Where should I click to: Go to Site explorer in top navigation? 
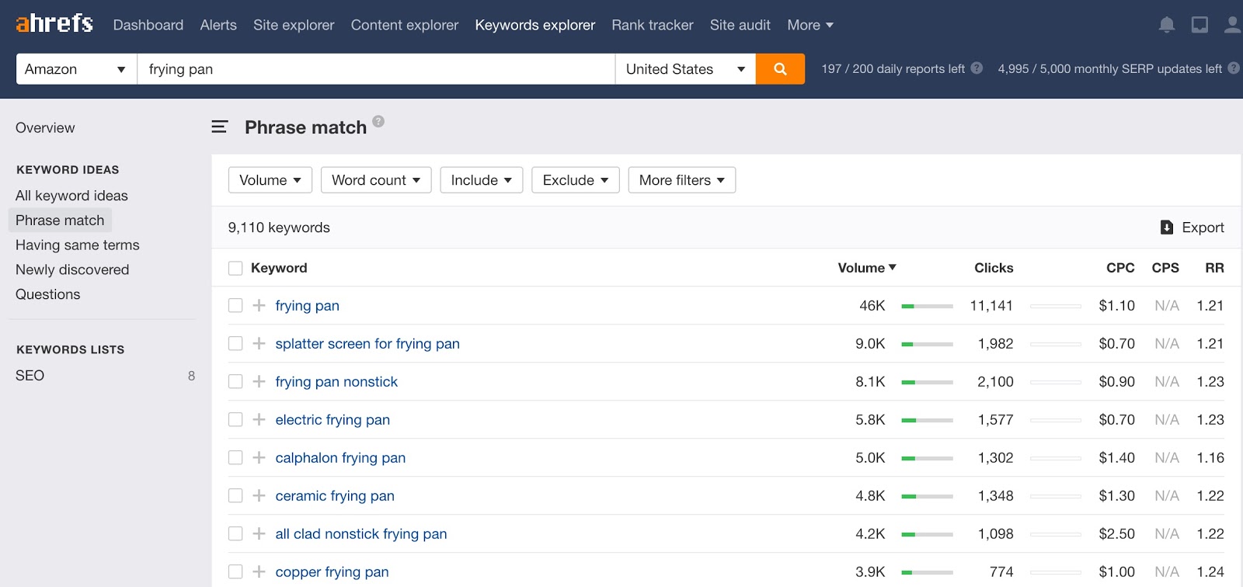tap(294, 25)
